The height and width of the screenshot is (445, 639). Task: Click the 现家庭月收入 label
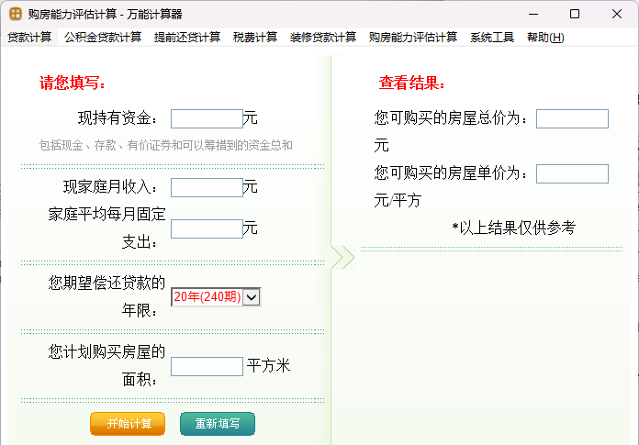click(110, 187)
